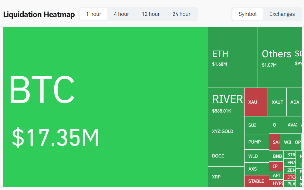Select the Symbol view toggle
The image size is (304, 190).
(248, 14)
